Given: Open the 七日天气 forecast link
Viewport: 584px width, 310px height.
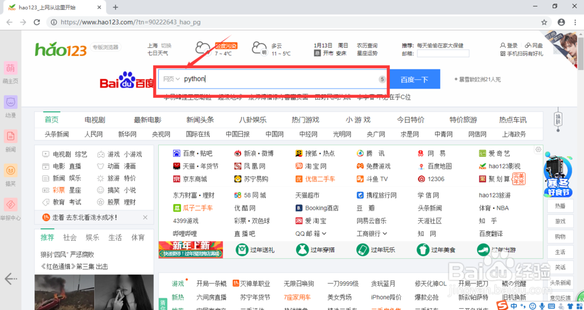Looking at the screenshot, I should 158,53.
